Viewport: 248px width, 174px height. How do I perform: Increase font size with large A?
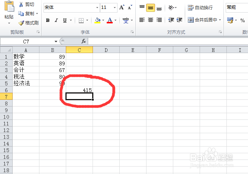pyautogui.click(x=122, y=7)
